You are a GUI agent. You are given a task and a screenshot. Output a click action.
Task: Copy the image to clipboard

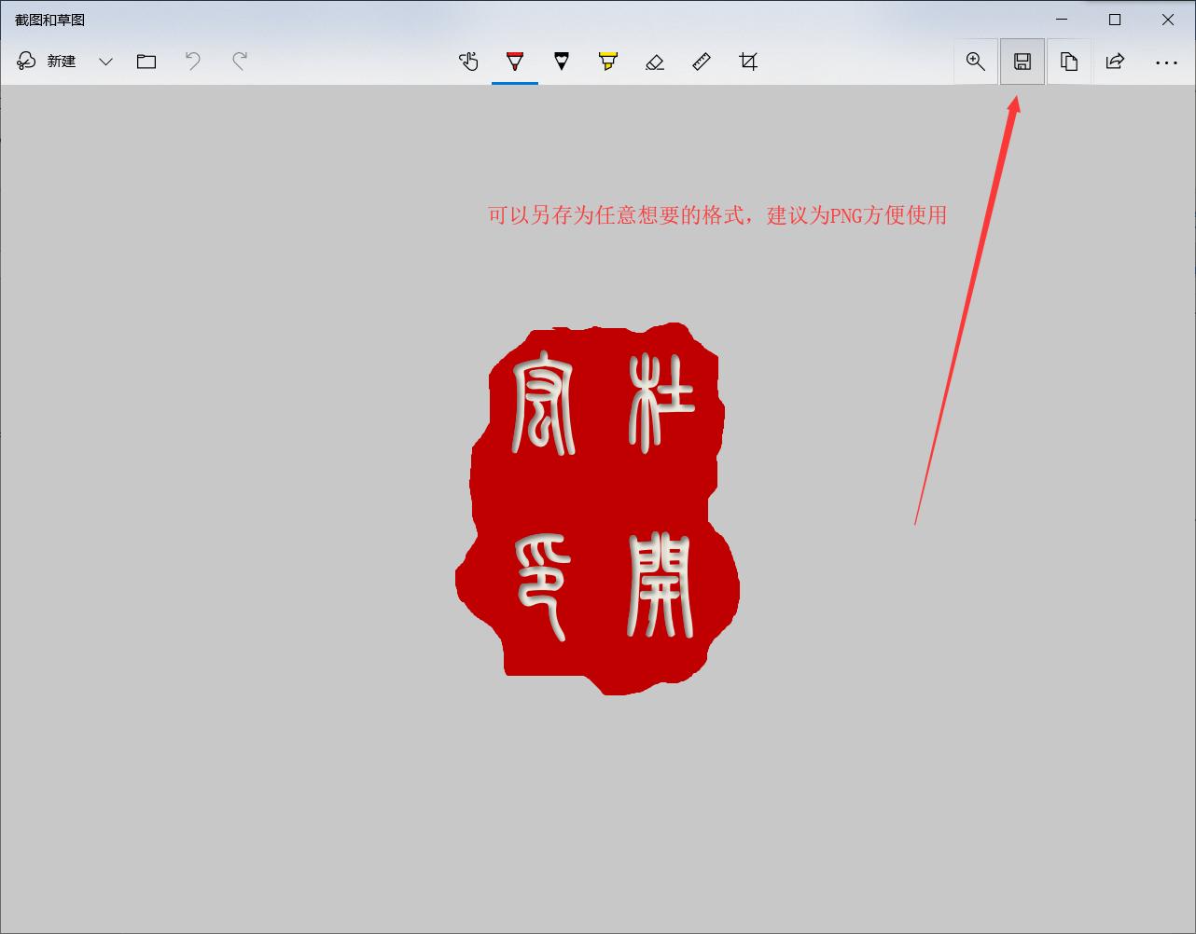click(1069, 62)
